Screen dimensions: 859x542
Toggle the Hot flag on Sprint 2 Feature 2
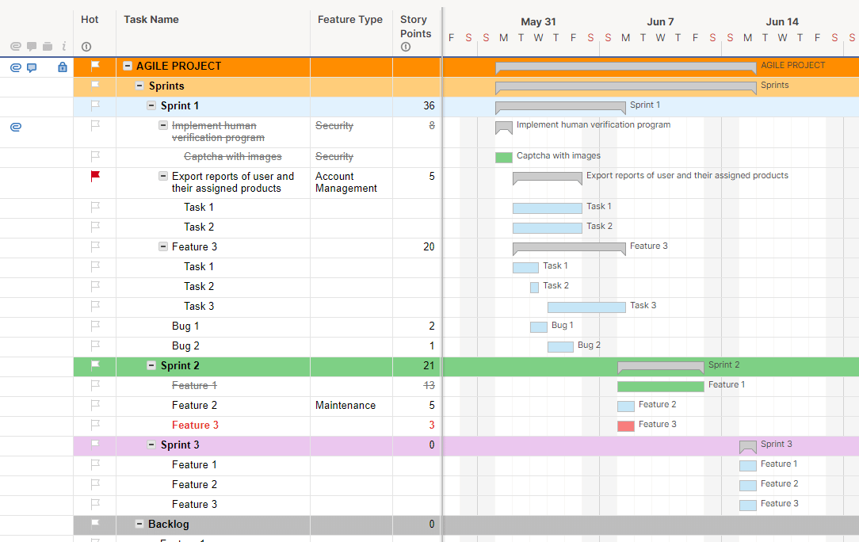[x=95, y=405]
